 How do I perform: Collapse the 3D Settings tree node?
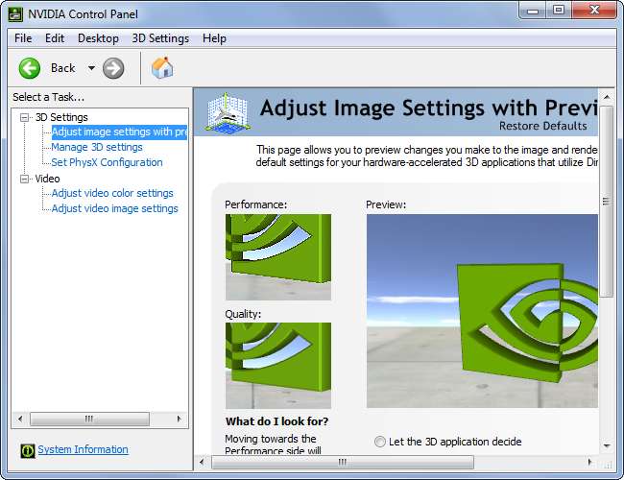pos(25,117)
